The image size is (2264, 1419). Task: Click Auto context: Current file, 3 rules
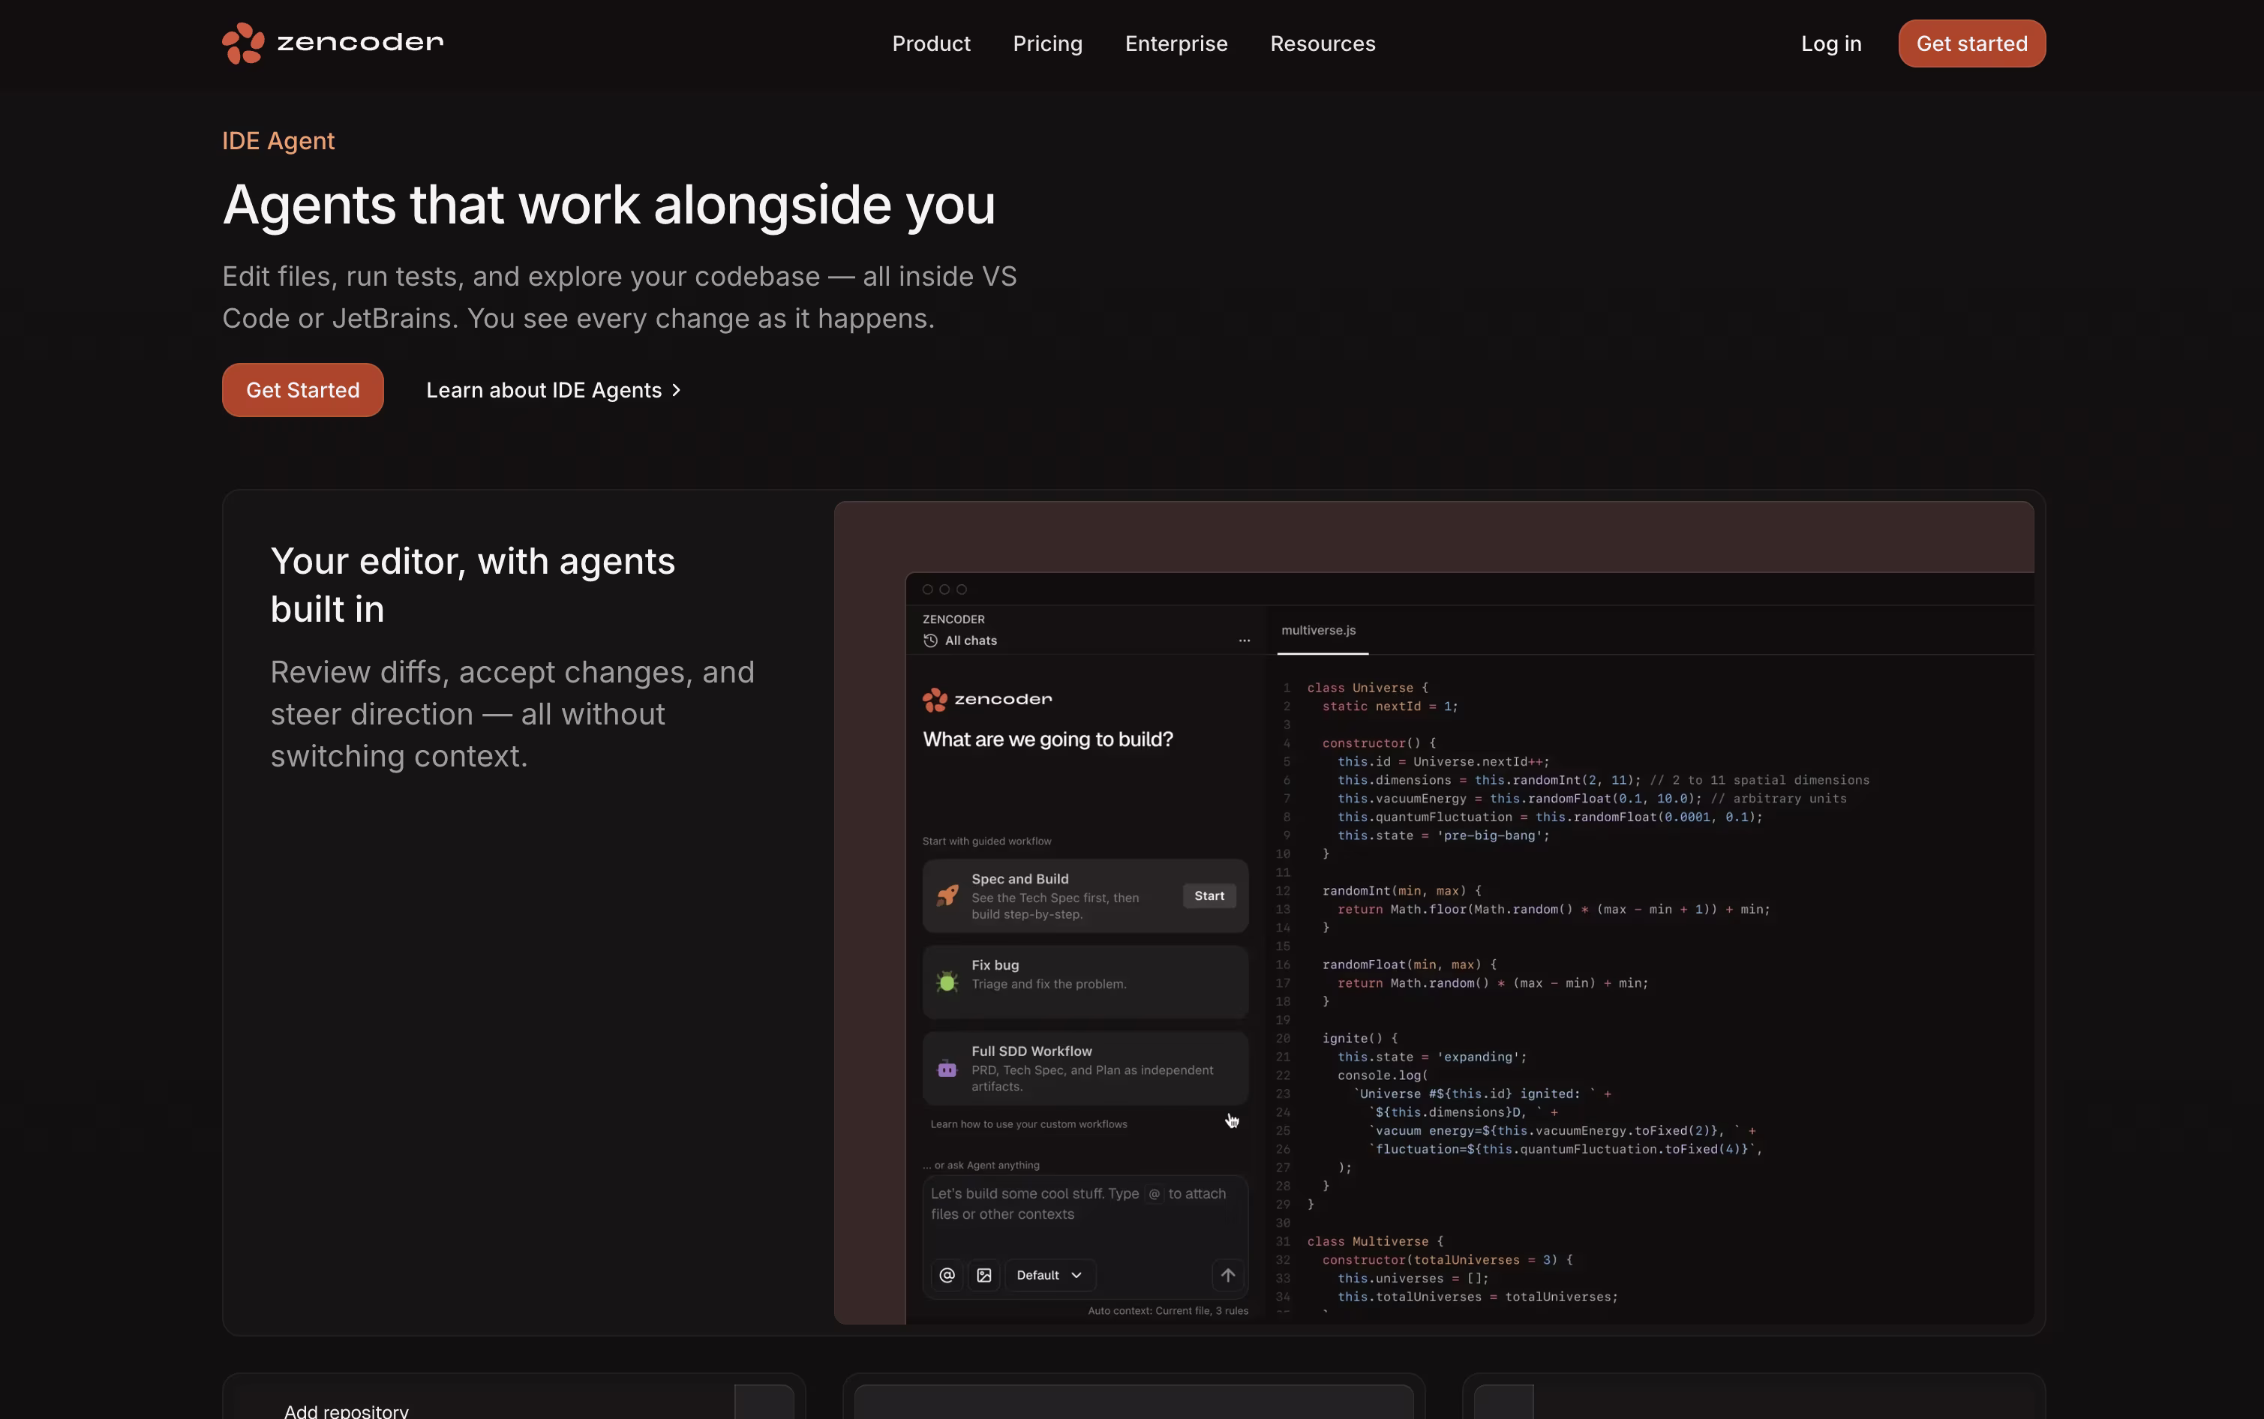coord(1168,1310)
